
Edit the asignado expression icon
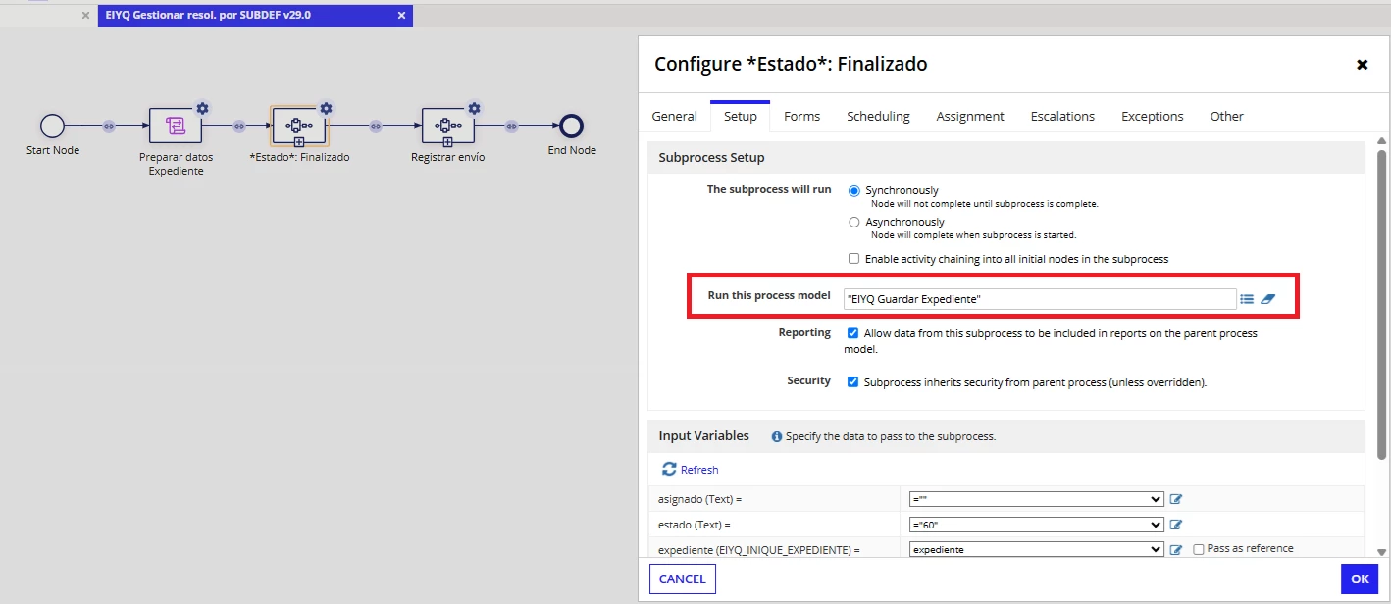[1176, 499]
